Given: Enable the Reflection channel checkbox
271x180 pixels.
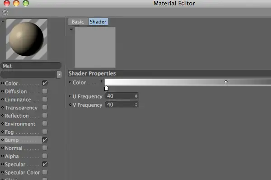Looking at the screenshot, I should point(45,115).
